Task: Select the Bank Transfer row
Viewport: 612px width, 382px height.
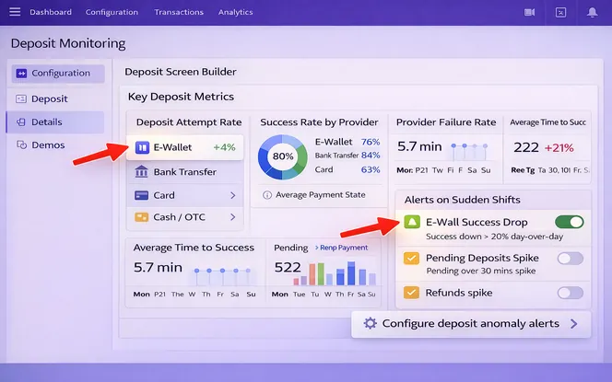Action: [185, 171]
